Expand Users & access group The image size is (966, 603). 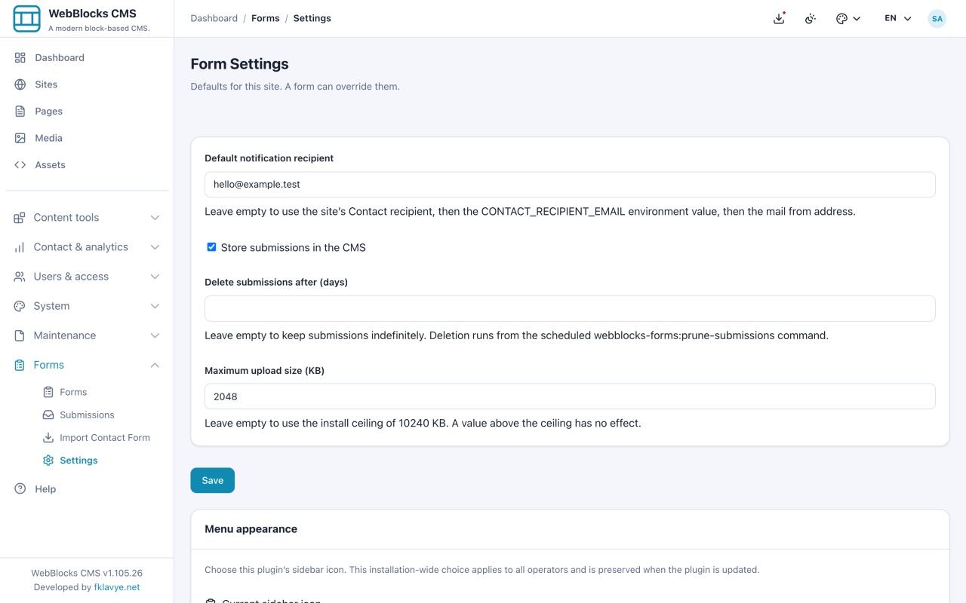pyautogui.click(x=87, y=276)
